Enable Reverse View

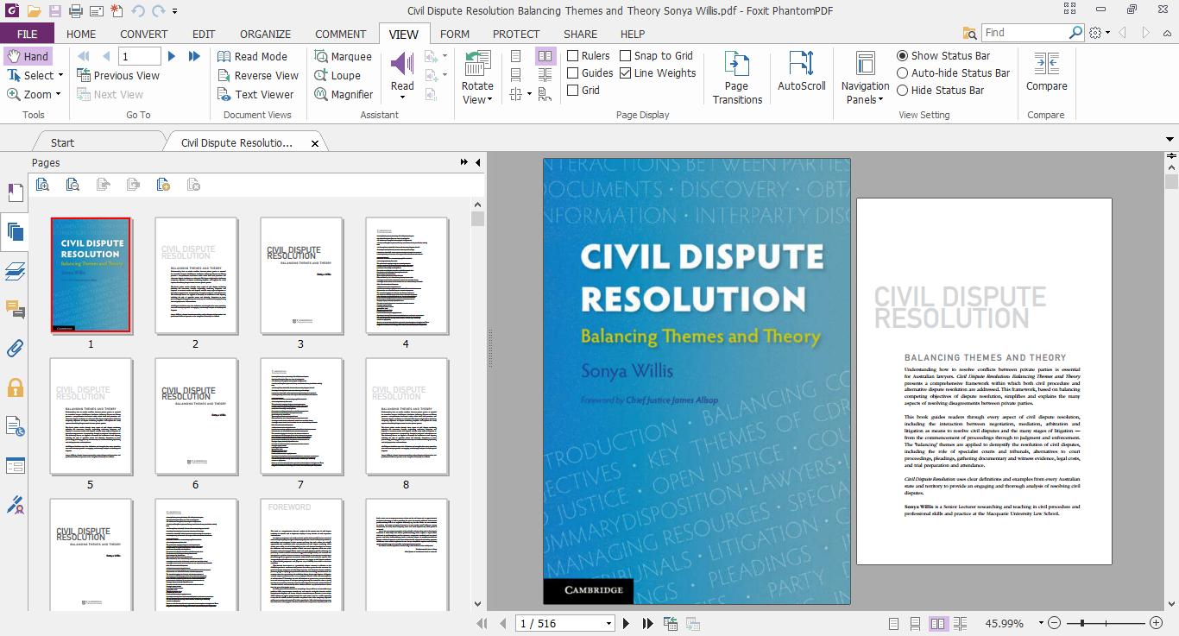[x=257, y=75]
